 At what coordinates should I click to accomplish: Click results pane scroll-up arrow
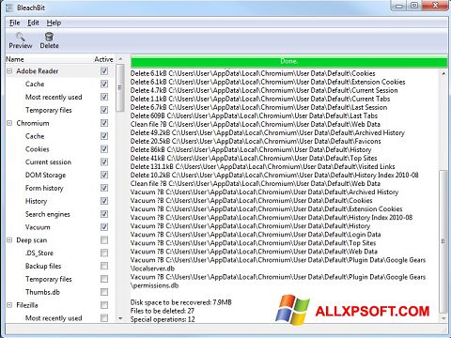point(443,73)
